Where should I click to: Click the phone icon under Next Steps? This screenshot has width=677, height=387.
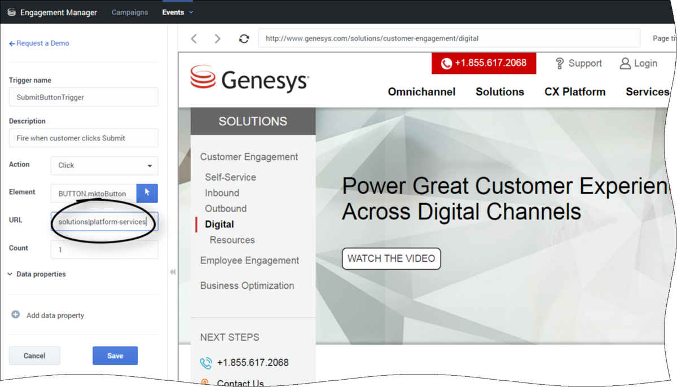pos(206,363)
